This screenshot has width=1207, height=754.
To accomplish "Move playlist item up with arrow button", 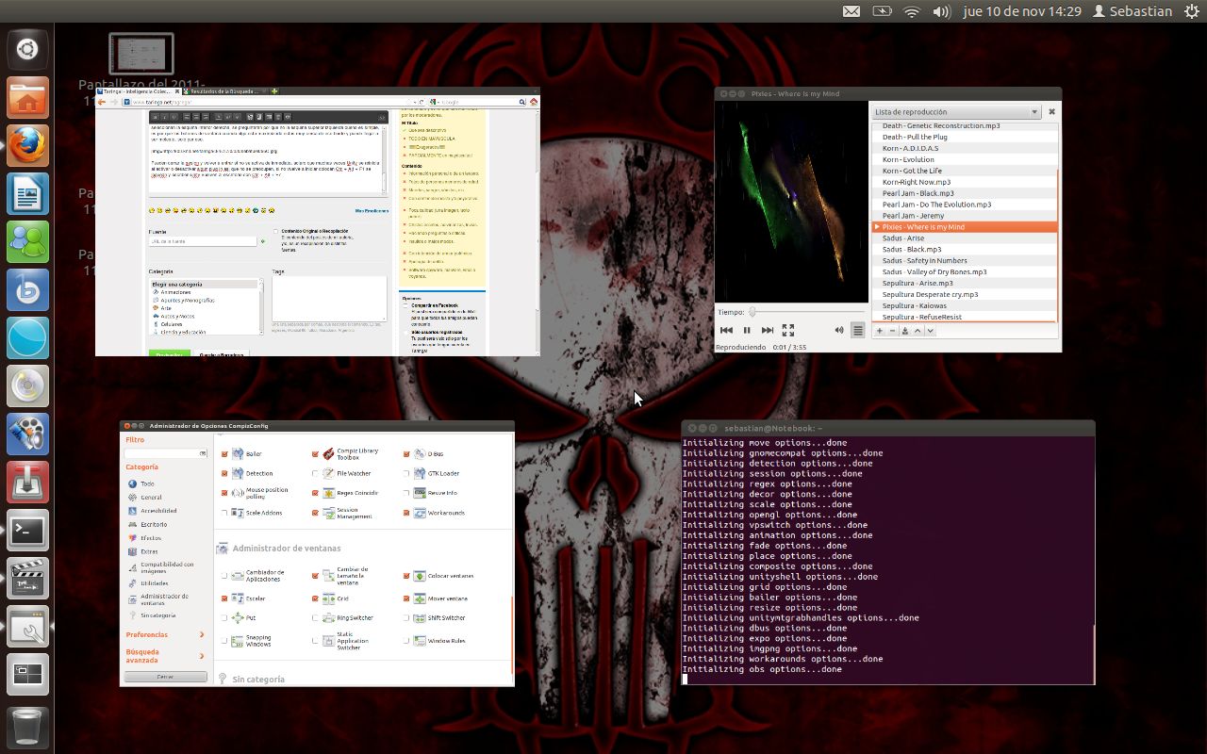I will [918, 331].
